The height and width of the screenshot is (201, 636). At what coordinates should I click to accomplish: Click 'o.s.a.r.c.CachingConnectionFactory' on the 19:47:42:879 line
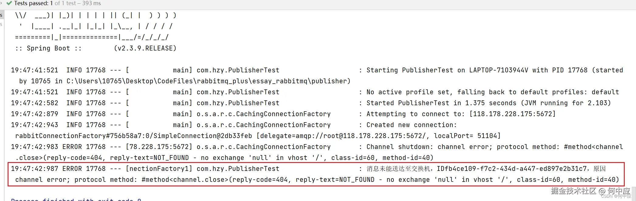(x=264, y=114)
